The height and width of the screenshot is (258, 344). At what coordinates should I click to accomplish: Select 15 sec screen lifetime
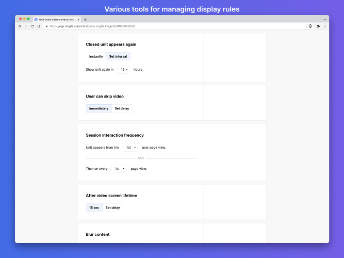pyautogui.click(x=94, y=207)
